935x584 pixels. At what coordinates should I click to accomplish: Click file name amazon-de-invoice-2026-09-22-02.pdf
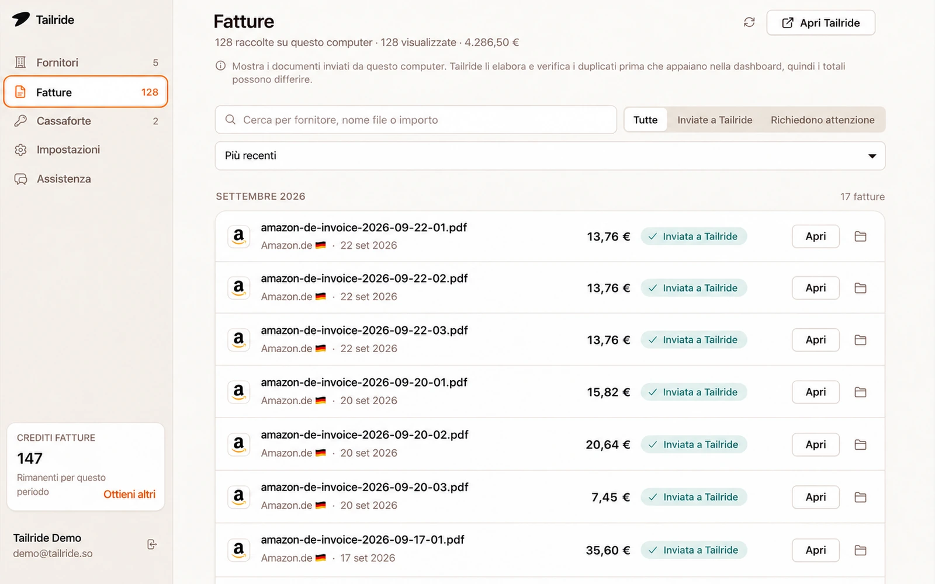pyautogui.click(x=364, y=279)
